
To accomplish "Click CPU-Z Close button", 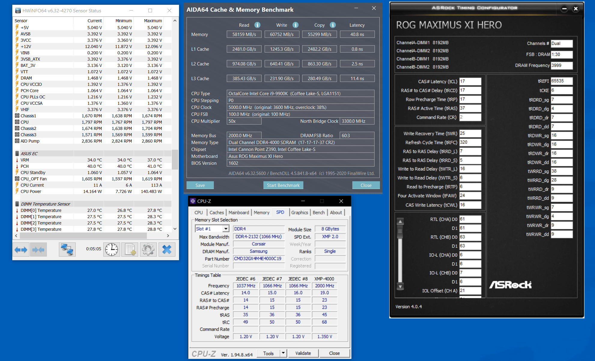I will point(334,353).
